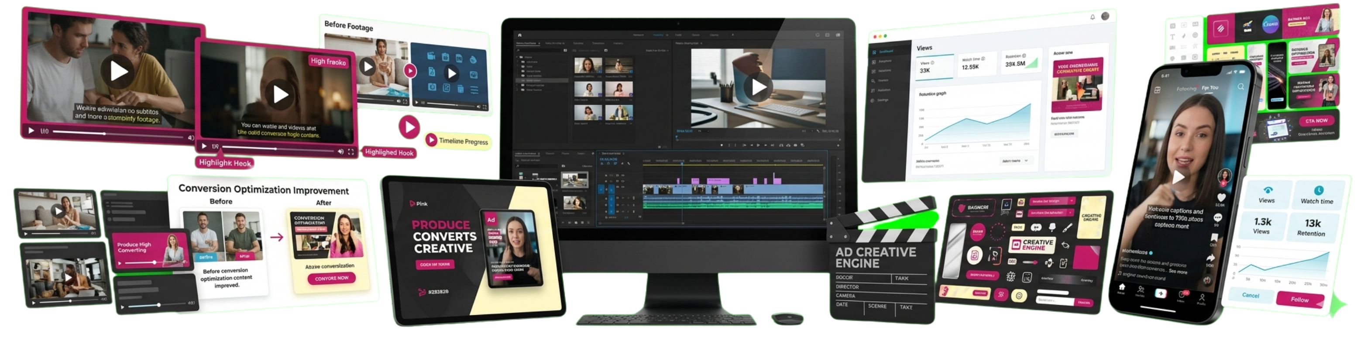
Task: Select the Views tab with the eye icon
Action: [1267, 195]
